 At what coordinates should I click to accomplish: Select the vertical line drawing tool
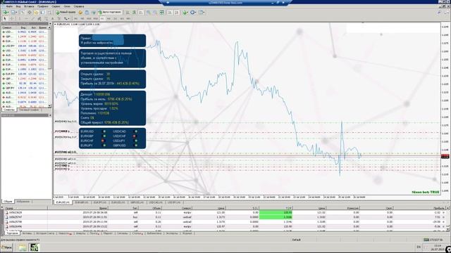19,18
